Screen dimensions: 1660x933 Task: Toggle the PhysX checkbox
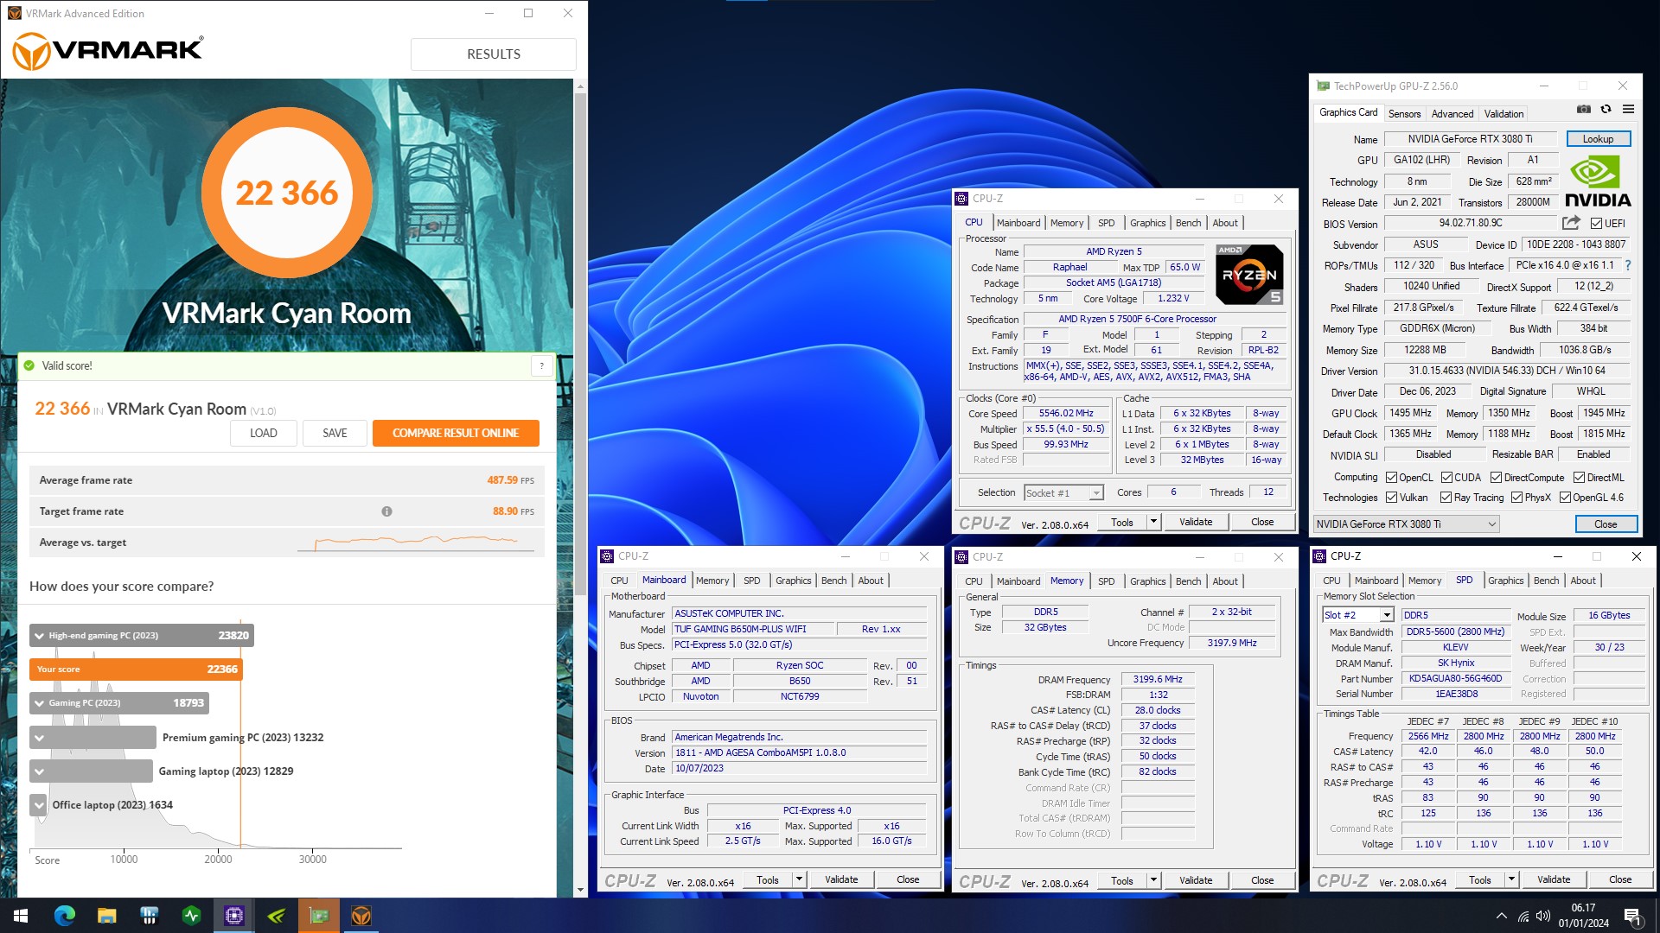pos(1516,497)
